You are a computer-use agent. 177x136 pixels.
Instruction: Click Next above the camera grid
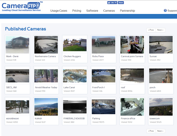(160, 30)
